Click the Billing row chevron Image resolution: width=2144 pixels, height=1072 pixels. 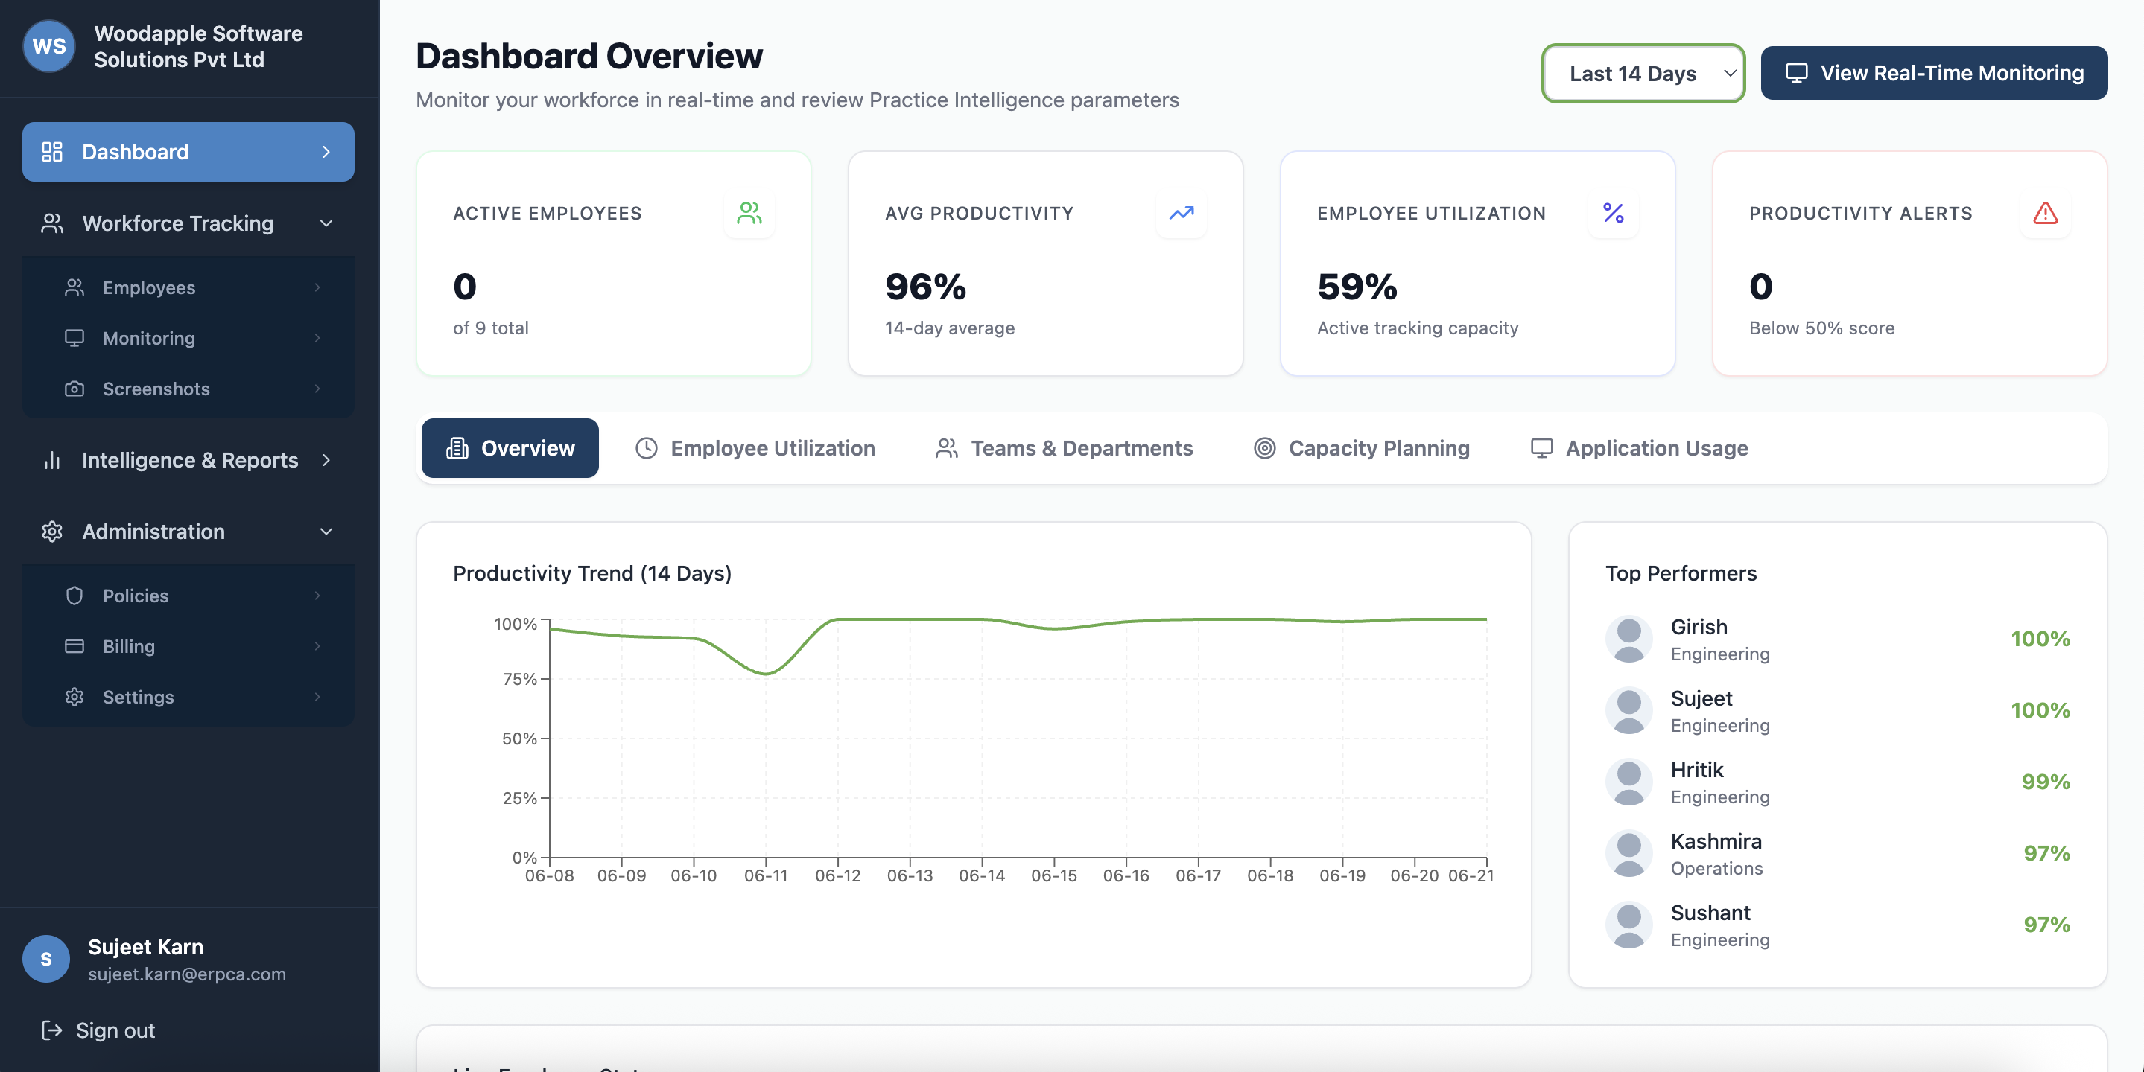[x=317, y=646]
